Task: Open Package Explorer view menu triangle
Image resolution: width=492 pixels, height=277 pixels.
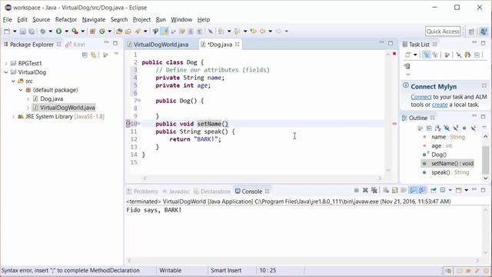Action: pyautogui.click(x=116, y=54)
